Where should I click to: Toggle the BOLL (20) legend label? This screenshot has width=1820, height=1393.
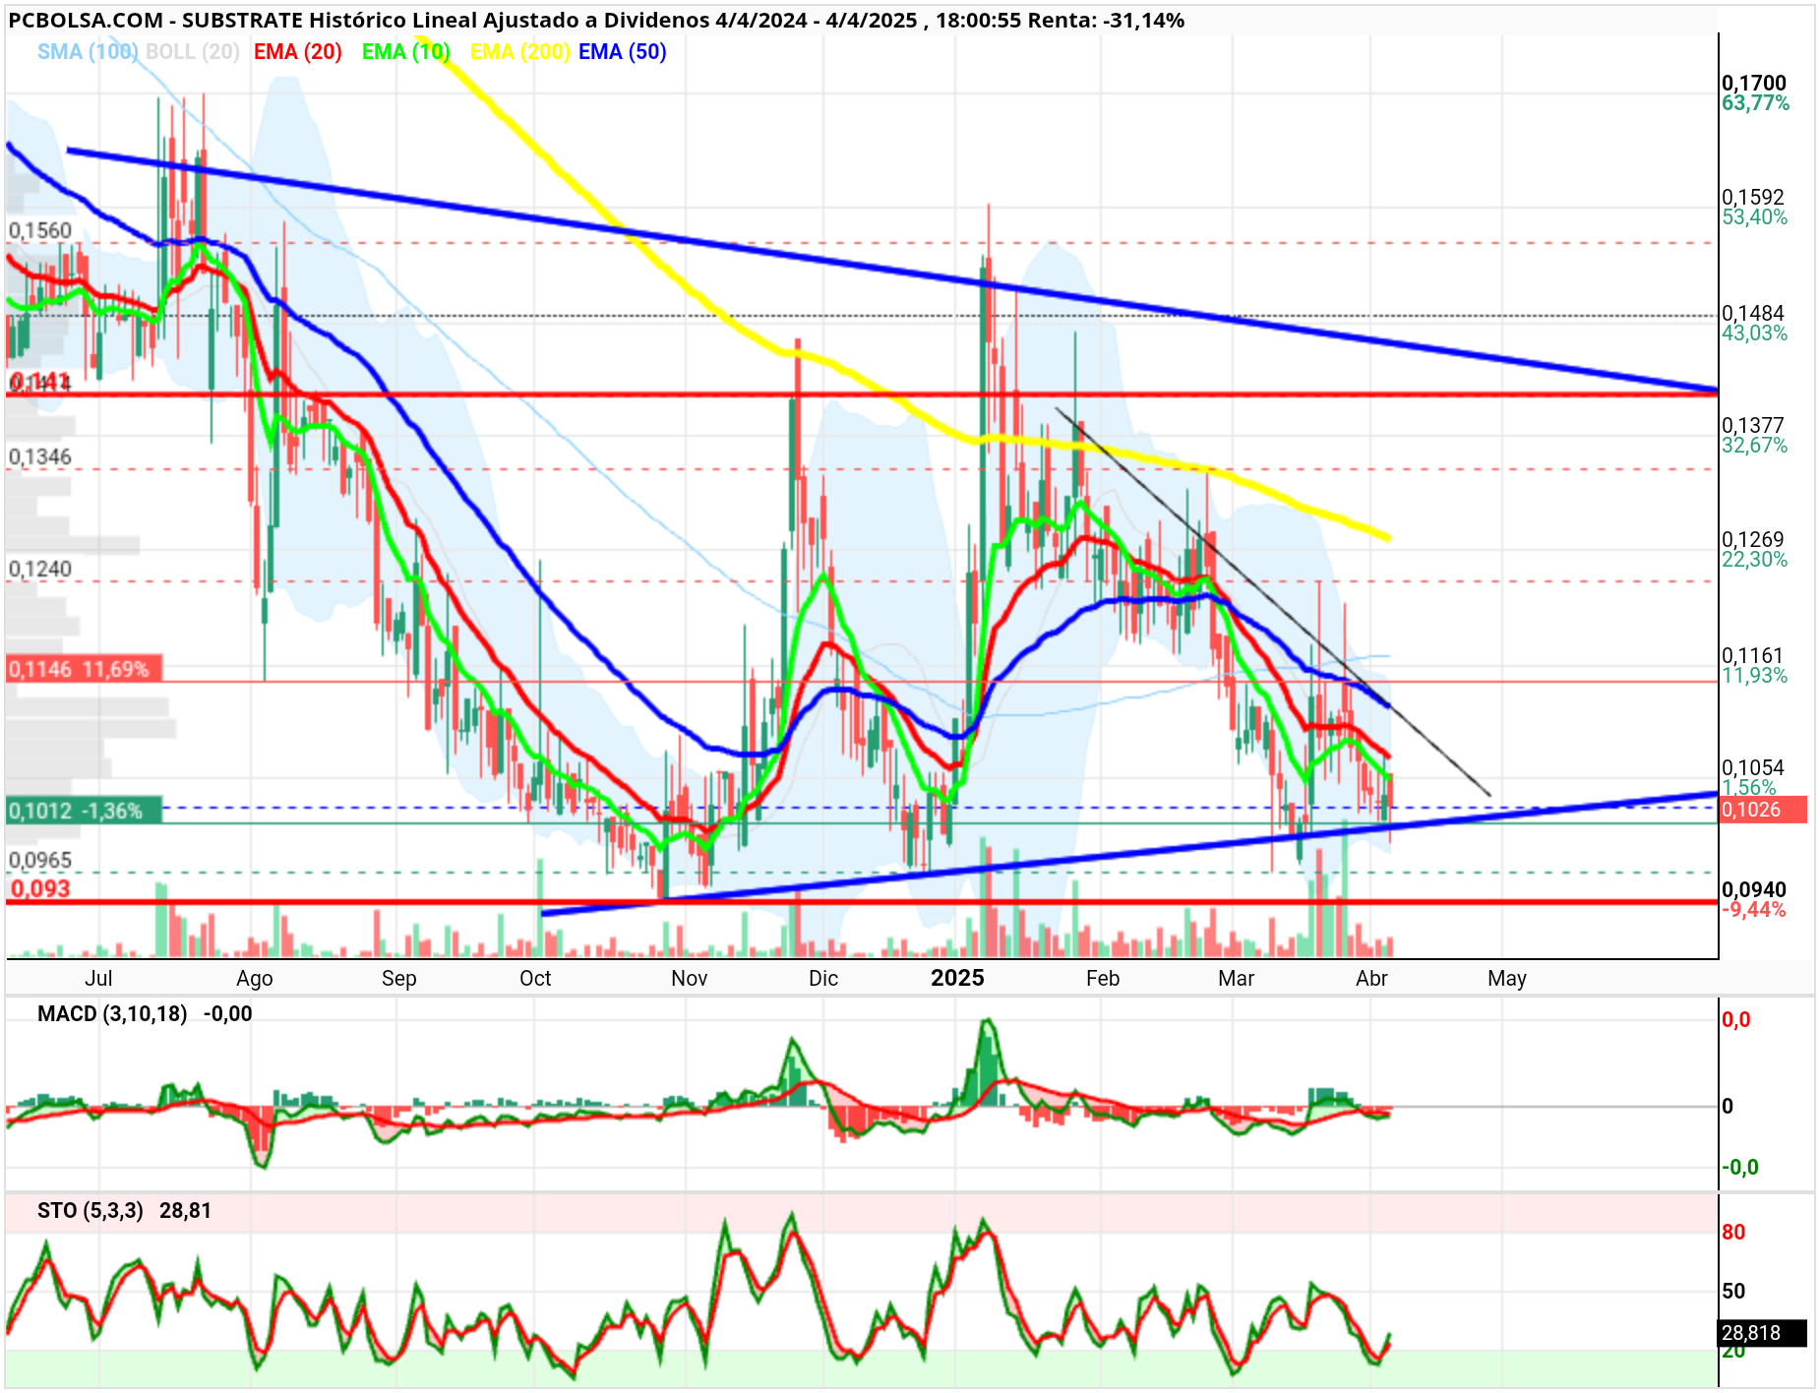pos(193,52)
